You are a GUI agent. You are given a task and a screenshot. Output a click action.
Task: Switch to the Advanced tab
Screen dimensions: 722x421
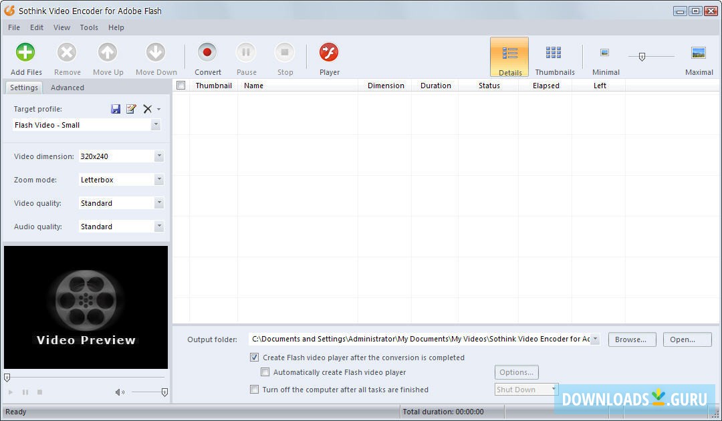67,87
